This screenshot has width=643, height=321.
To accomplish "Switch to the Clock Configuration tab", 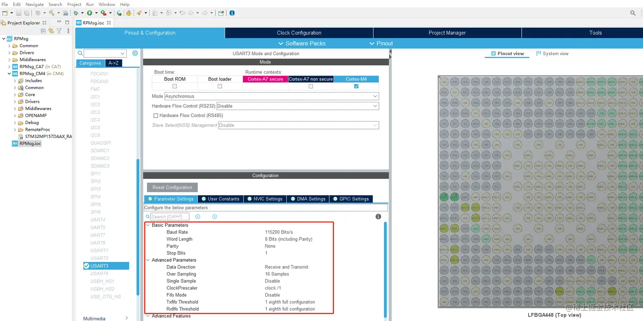I will pos(299,33).
